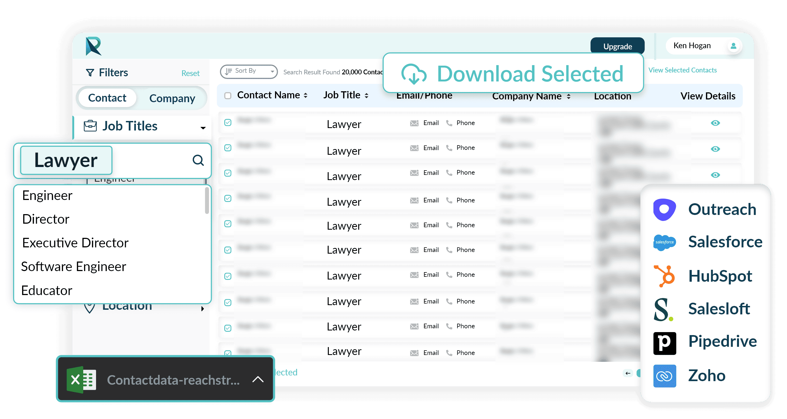
Task: Uncheck the first Lawyer row checkbox
Action: pos(228,123)
